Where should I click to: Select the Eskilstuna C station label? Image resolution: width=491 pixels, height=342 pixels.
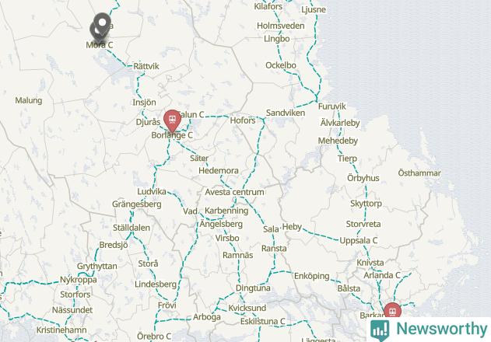[x=263, y=321]
